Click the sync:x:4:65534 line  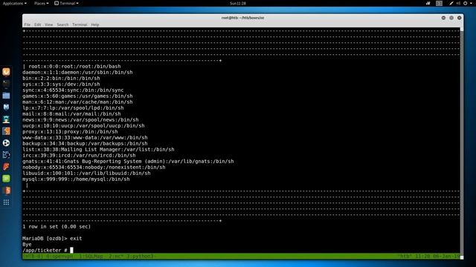(x=73, y=90)
